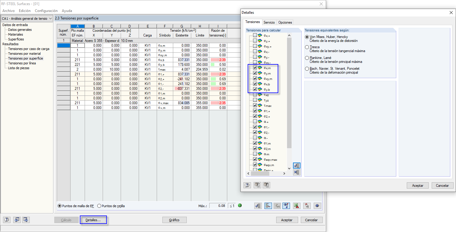Uncheck the σ2,+ stress checkbox
The width and height of the screenshot is (456, 232).
255,116
